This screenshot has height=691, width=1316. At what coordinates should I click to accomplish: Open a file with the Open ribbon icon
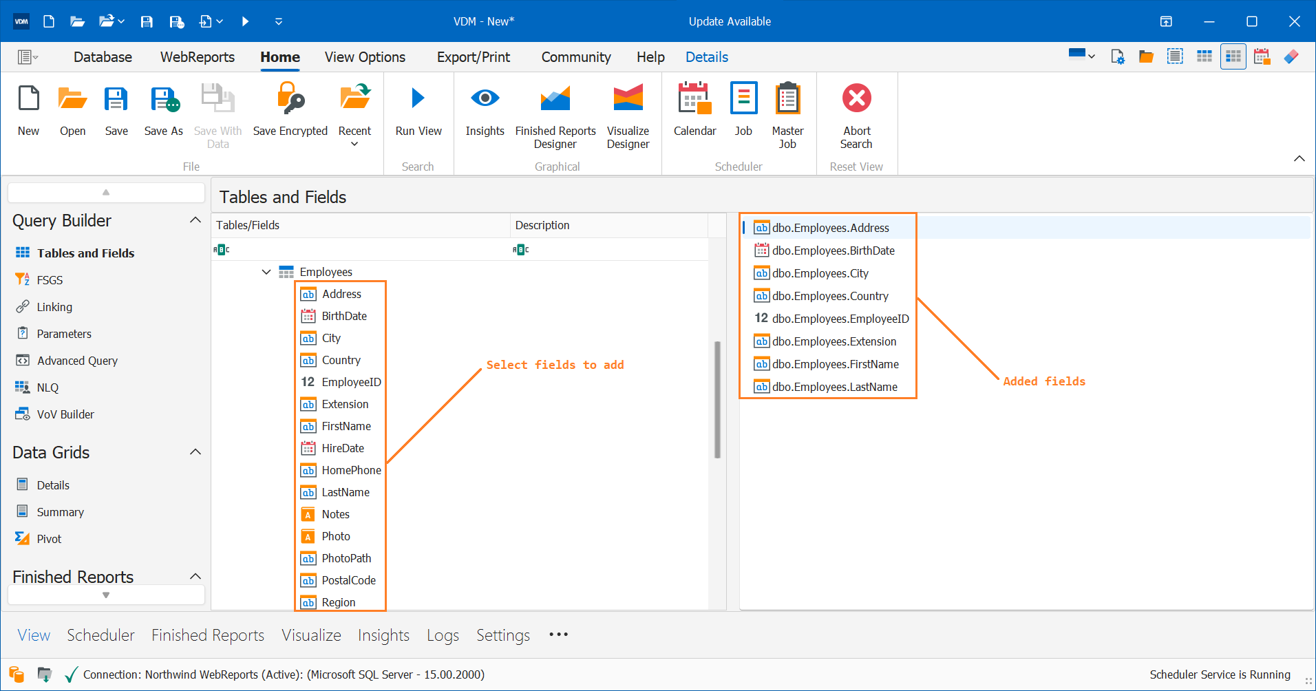pos(72,98)
